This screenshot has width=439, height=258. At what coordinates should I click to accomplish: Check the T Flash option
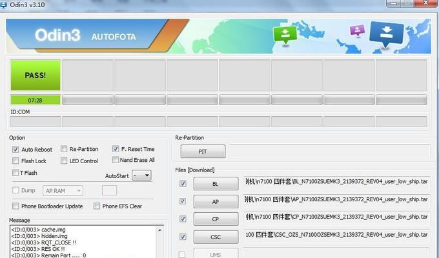(x=15, y=173)
